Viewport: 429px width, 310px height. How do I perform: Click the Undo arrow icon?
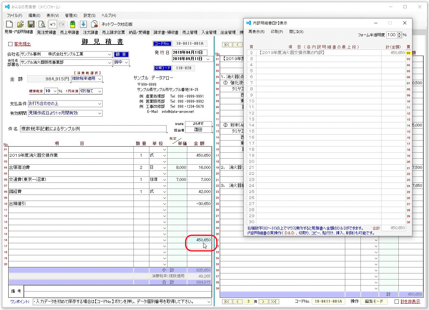53,24
